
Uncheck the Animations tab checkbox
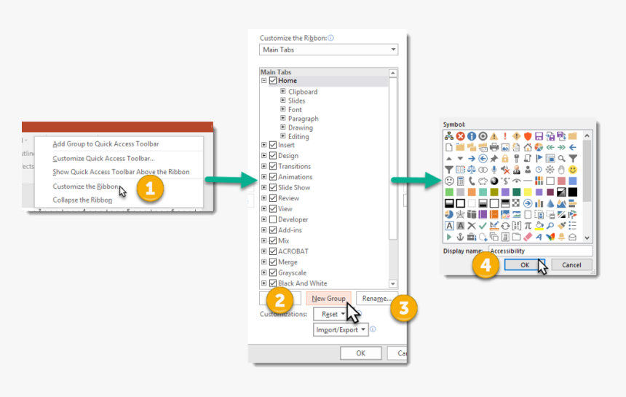point(273,177)
